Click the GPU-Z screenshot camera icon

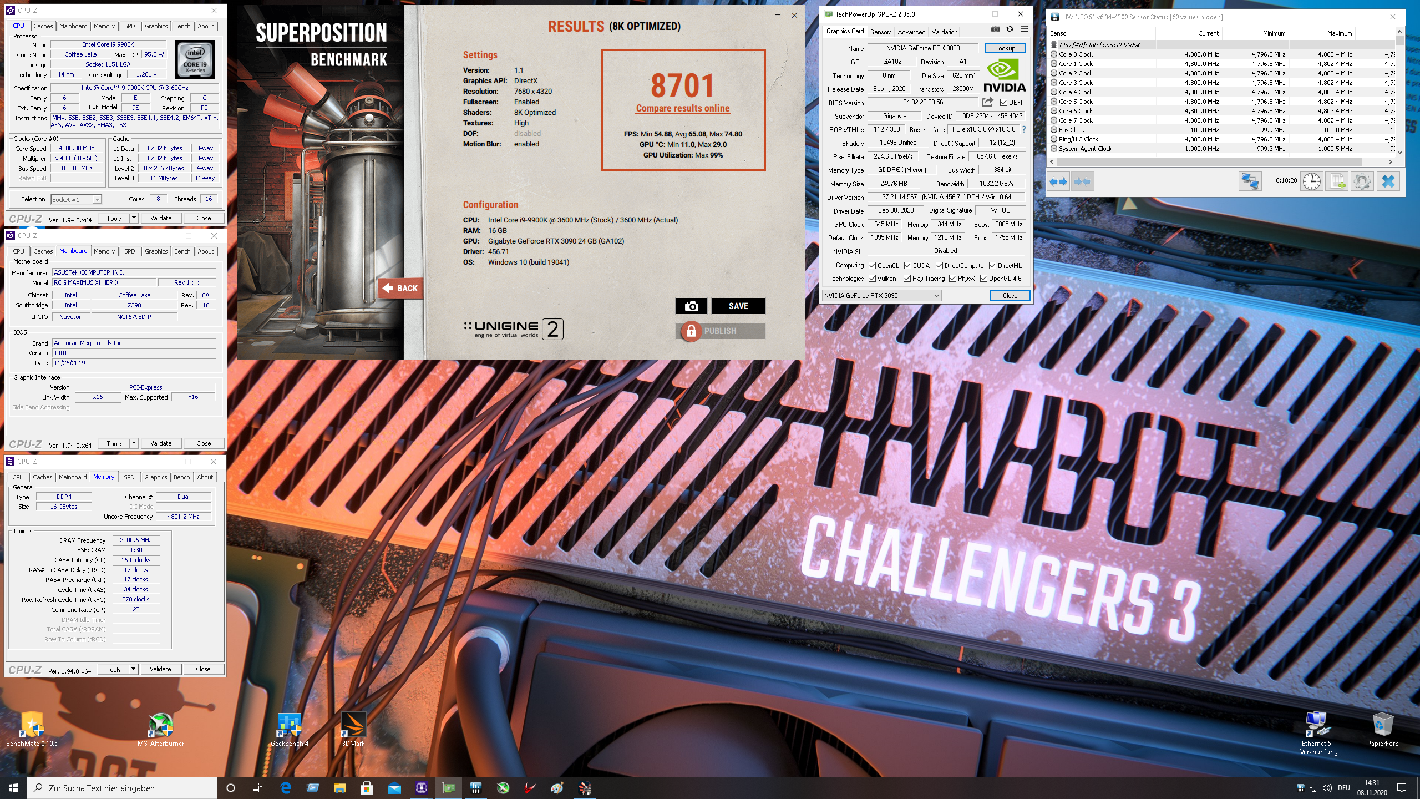pos(996,29)
